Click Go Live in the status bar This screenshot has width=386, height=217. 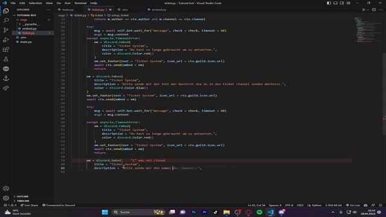tap(353, 205)
